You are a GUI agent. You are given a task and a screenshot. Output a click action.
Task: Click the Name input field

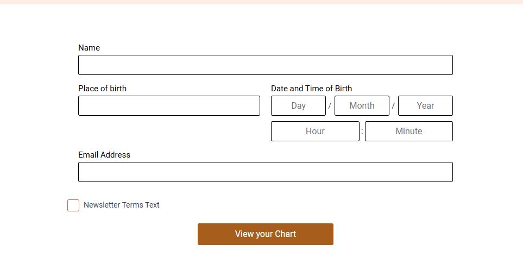click(265, 65)
